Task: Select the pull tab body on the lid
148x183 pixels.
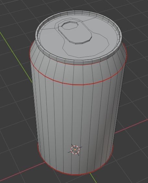Action: tap(75, 32)
